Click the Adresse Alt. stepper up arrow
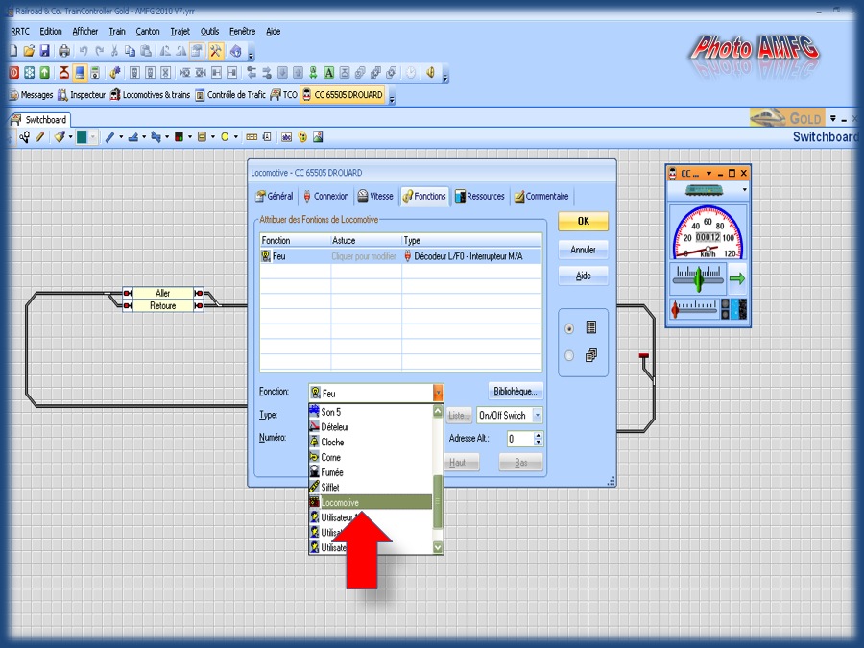 click(x=539, y=435)
